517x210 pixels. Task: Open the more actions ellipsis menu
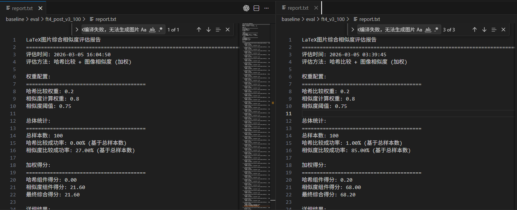click(x=266, y=8)
